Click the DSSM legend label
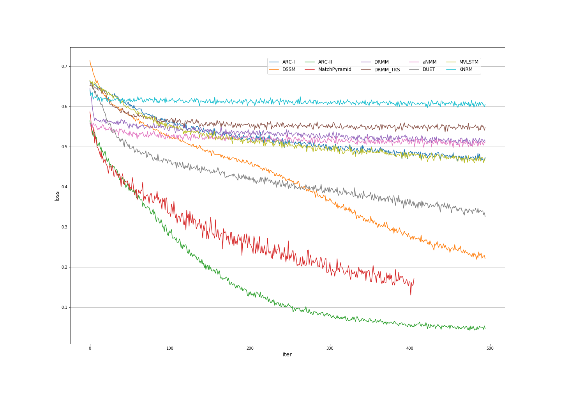 [x=289, y=69]
